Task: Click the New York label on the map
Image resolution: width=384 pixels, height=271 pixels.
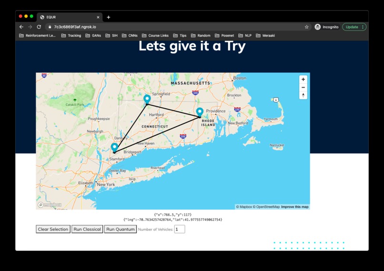Action: pos(106,185)
